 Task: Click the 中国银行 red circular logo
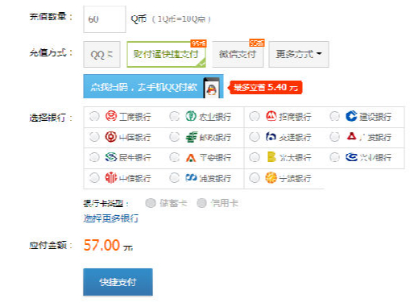point(110,137)
